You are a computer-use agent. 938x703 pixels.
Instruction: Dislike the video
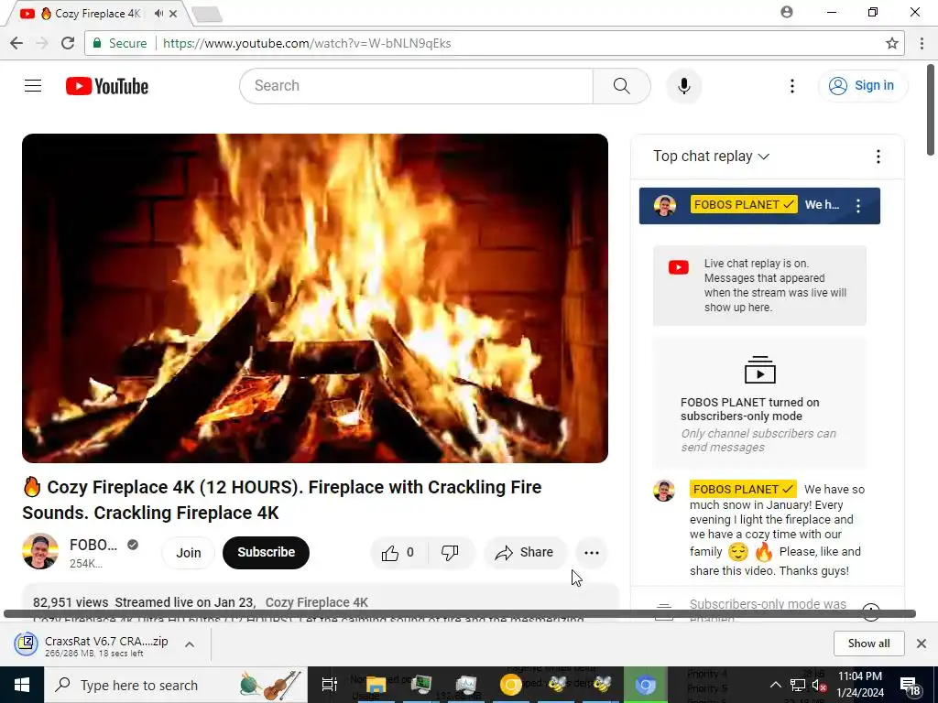pos(451,552)
